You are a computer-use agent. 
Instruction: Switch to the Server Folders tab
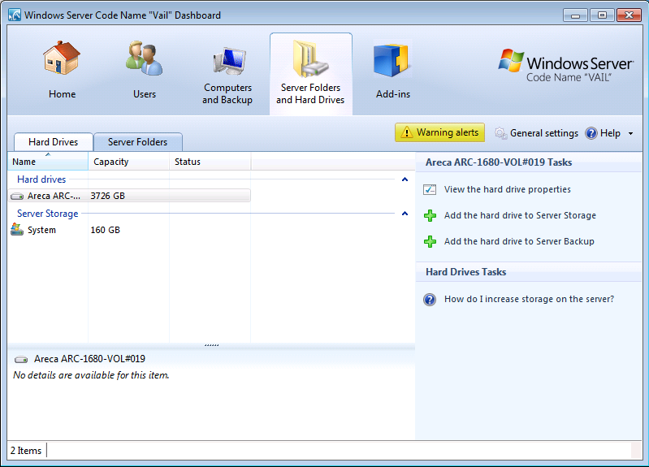tap(137, 142)
